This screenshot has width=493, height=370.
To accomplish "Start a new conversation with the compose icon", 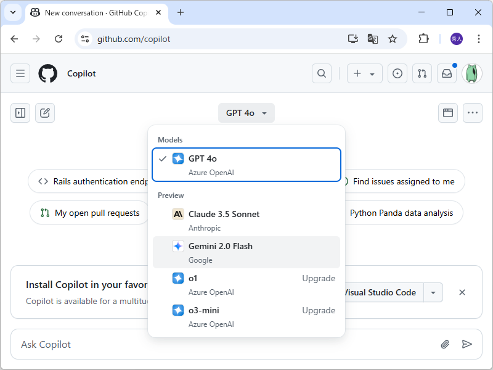I will click(x=44, y=113).
